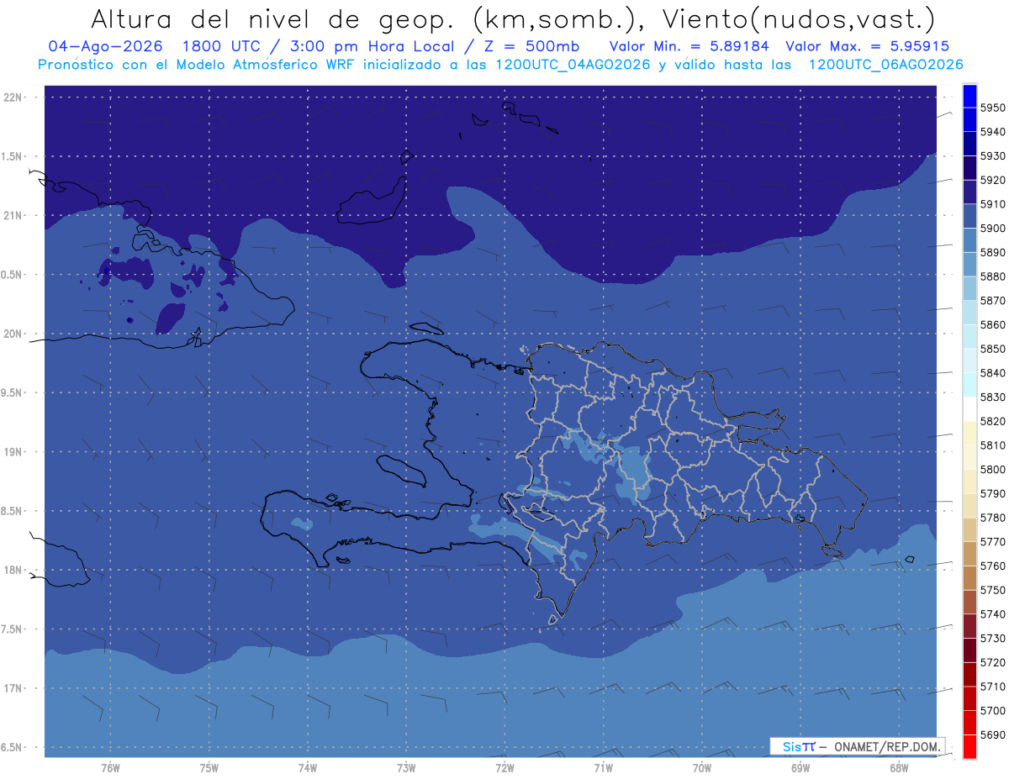This screenshot has height=779, width=1009.
Task: Click the '22N' latitude axis label
Action: click(14, 97)
